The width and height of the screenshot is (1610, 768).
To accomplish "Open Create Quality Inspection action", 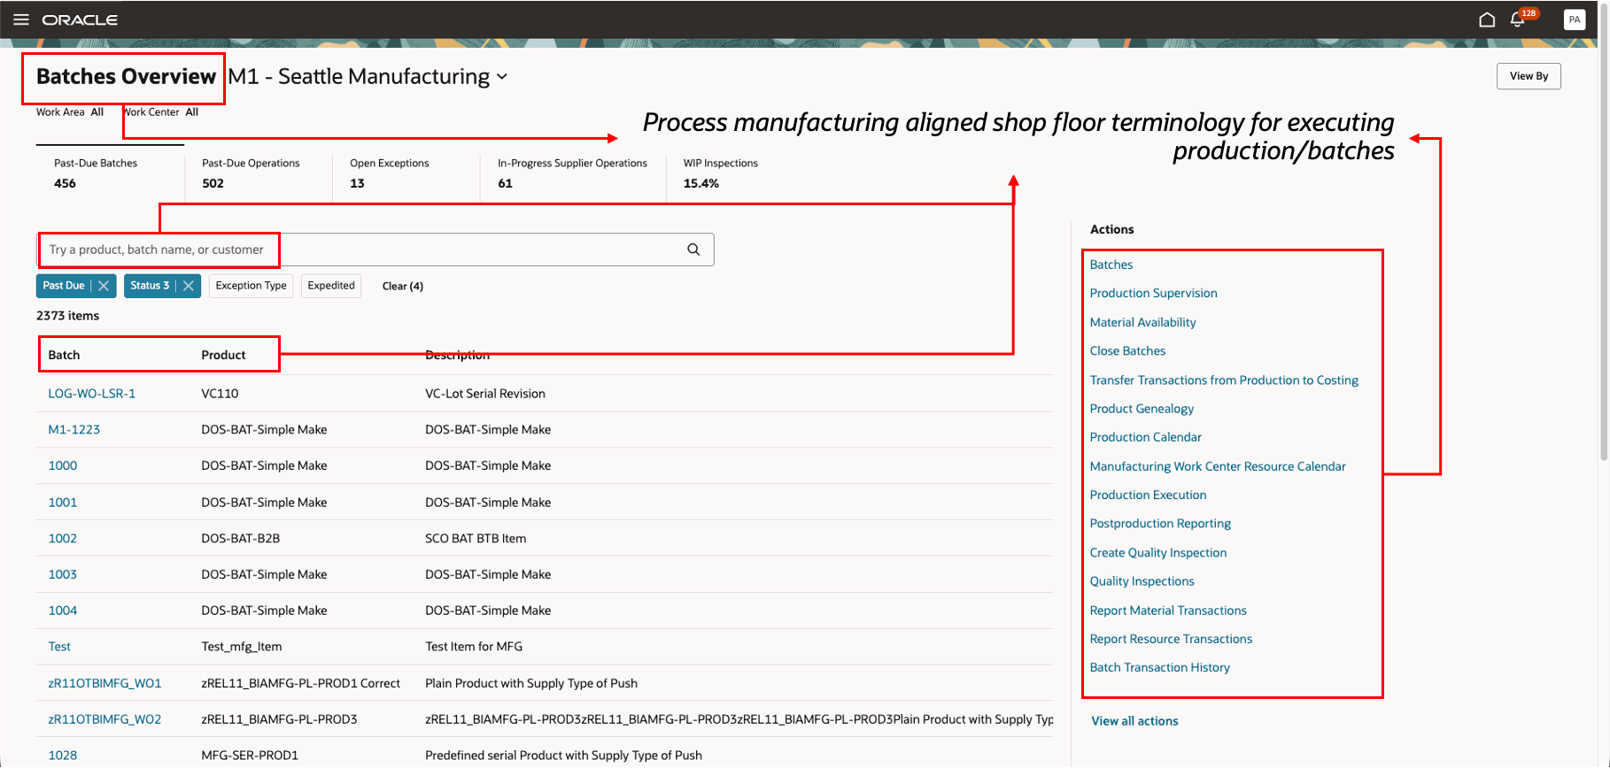I will click(x=1158, y=553).
